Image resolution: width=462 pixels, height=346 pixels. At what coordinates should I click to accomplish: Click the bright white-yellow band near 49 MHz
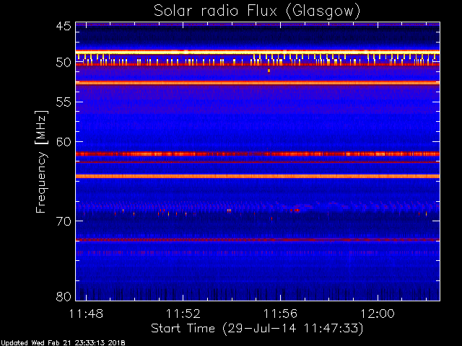point(258,53)
